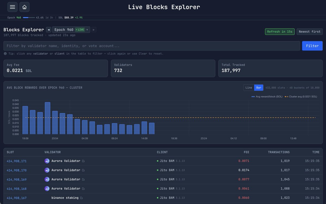Copy validator identity in slot 414,908,170 row
The image size is (326, 204).
[83, 170]
